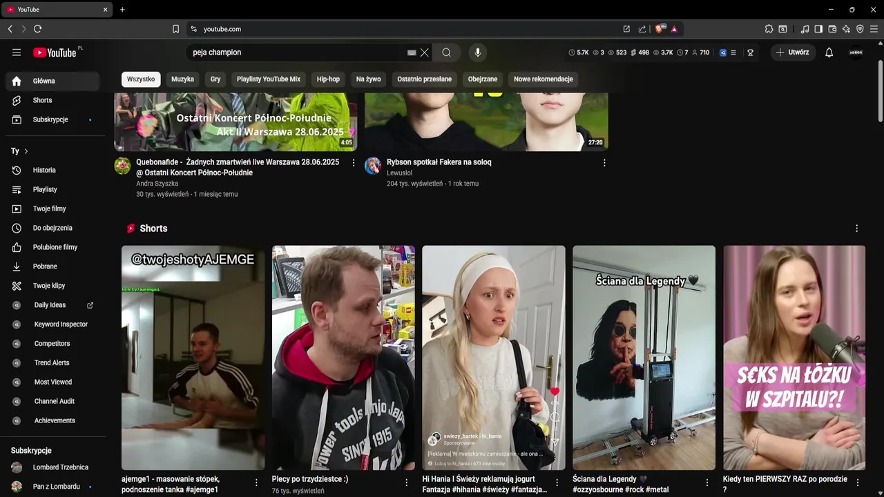Image resolution: width=884 pixels, height=497 pixels.
Task: Open Historia in sidebar
Action: (x=54, y=170)
